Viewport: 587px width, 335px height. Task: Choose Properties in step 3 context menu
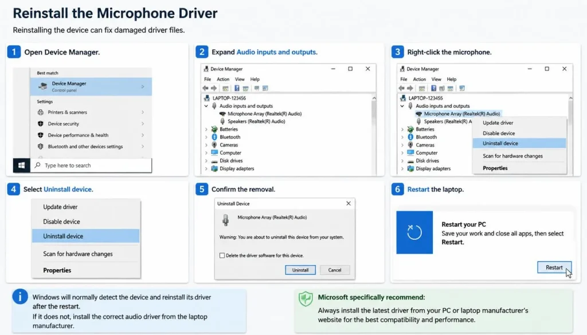pyautogui.click(x=519, y=168)
